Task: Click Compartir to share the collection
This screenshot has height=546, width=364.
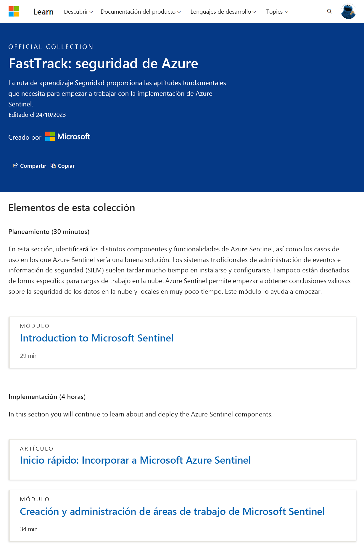Action: click(x=33, y=166)
